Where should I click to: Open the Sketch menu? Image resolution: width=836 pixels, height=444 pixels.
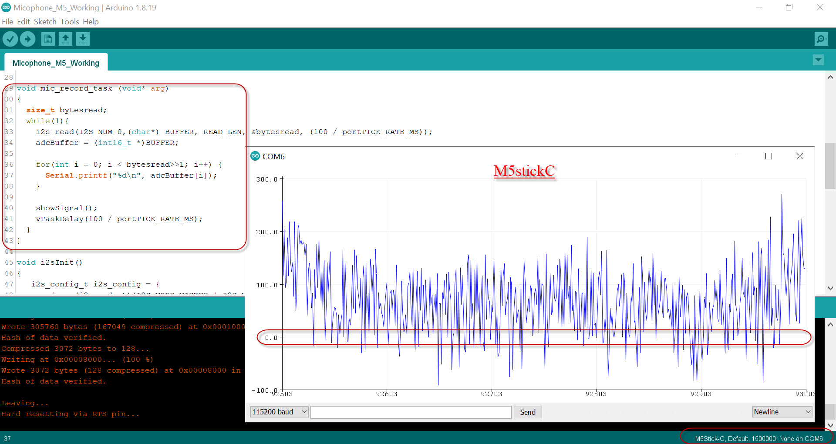pos(45,21)
